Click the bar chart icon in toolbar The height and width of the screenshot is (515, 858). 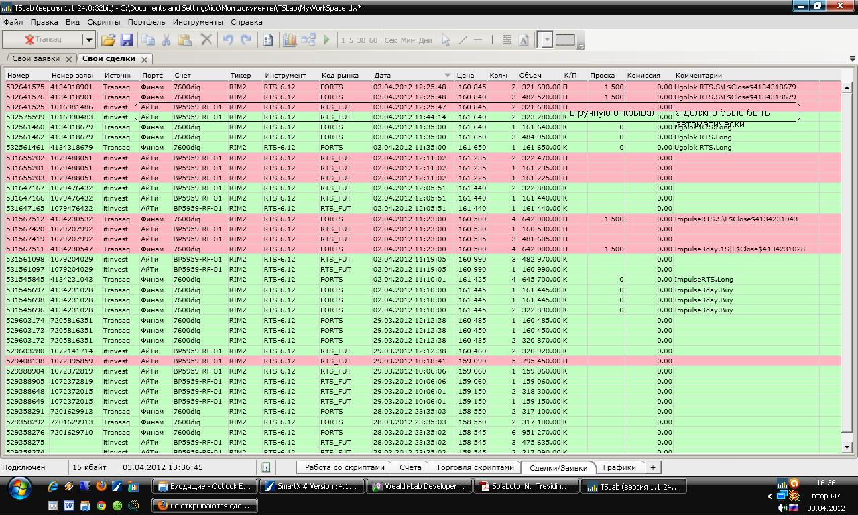pos(290,40)
